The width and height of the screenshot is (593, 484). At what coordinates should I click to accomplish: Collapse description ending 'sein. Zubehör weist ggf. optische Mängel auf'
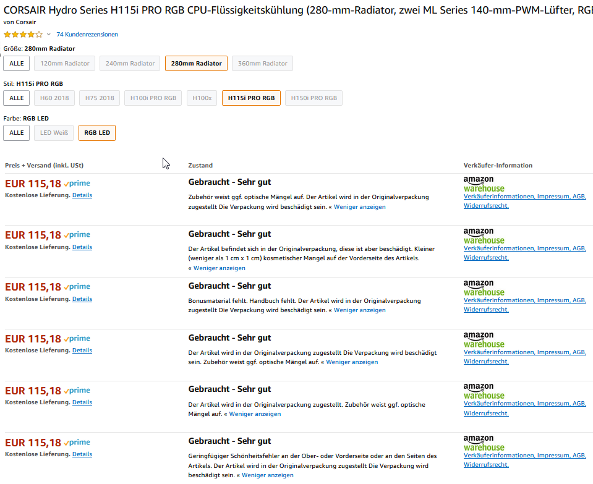pos(352,362)
